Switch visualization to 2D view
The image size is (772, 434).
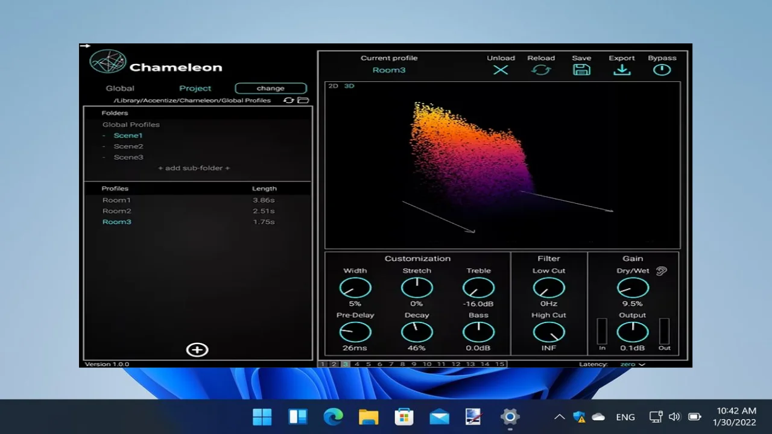pyautogui.click(x=334, y=86)
